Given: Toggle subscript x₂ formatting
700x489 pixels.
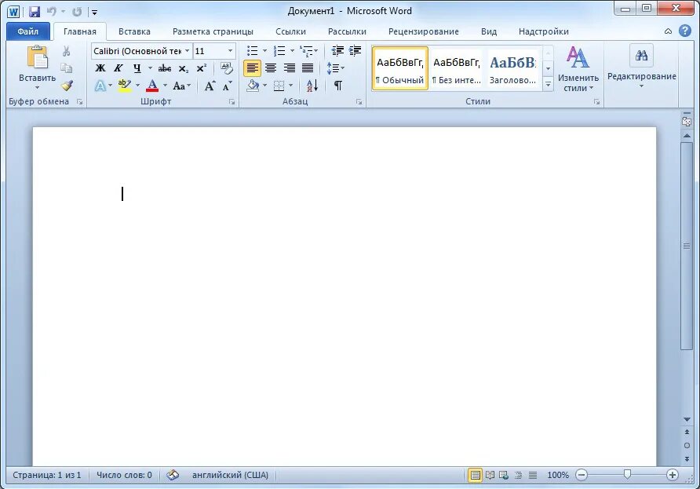Looking at the screenshot, I should pos(184,68).
